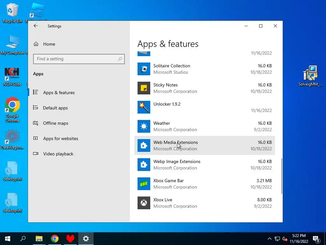Select the Solitaire Collection app icon
Image resolution: width=326 pixels, height=245 pixels.
[x=144, y=69]
